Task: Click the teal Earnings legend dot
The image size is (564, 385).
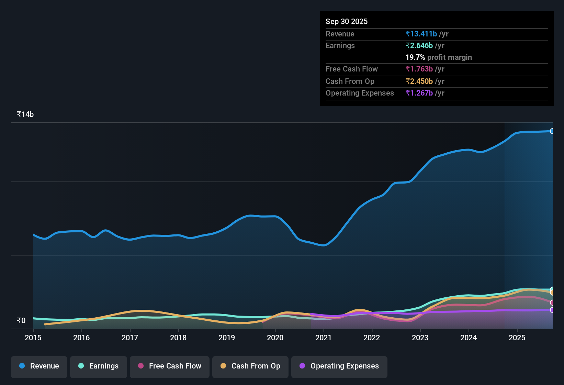Action: coord(81,366)
